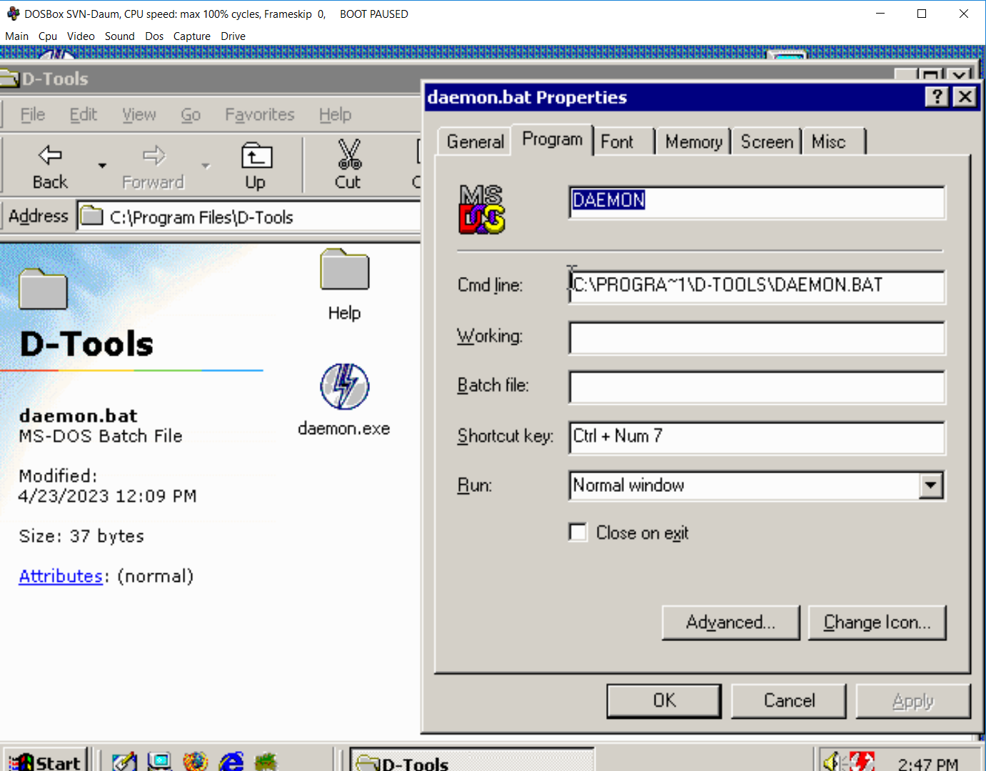The width and height of the screenshot is (986, 771).
Task: Click the globe browser Quick Launch icon
Action: (195, 762)
